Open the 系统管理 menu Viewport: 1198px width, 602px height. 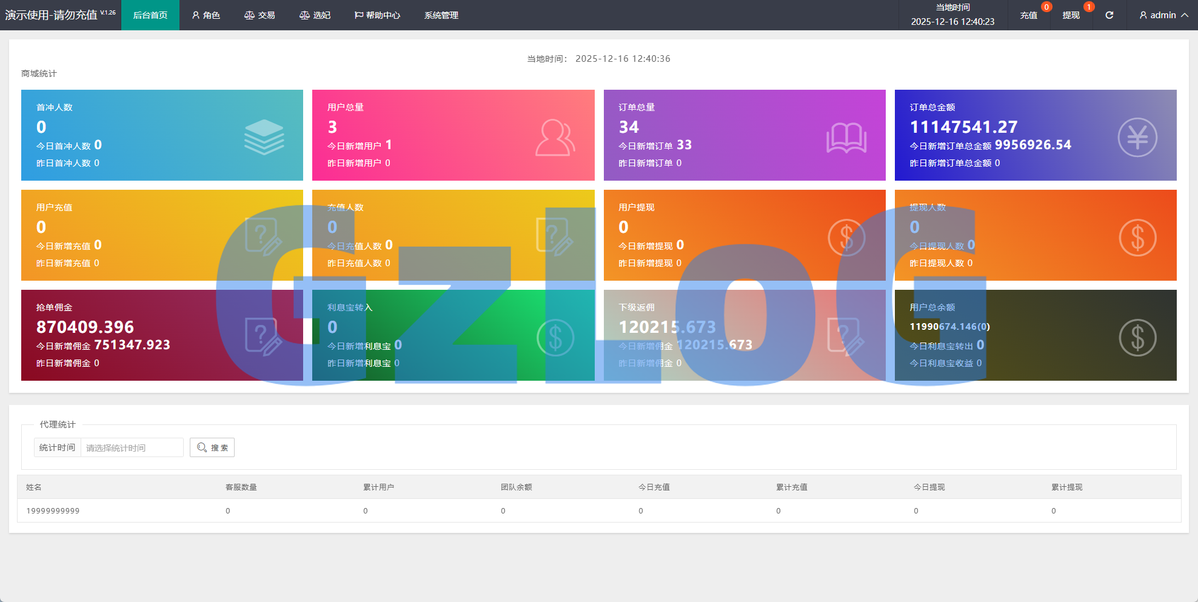(441, 15)
